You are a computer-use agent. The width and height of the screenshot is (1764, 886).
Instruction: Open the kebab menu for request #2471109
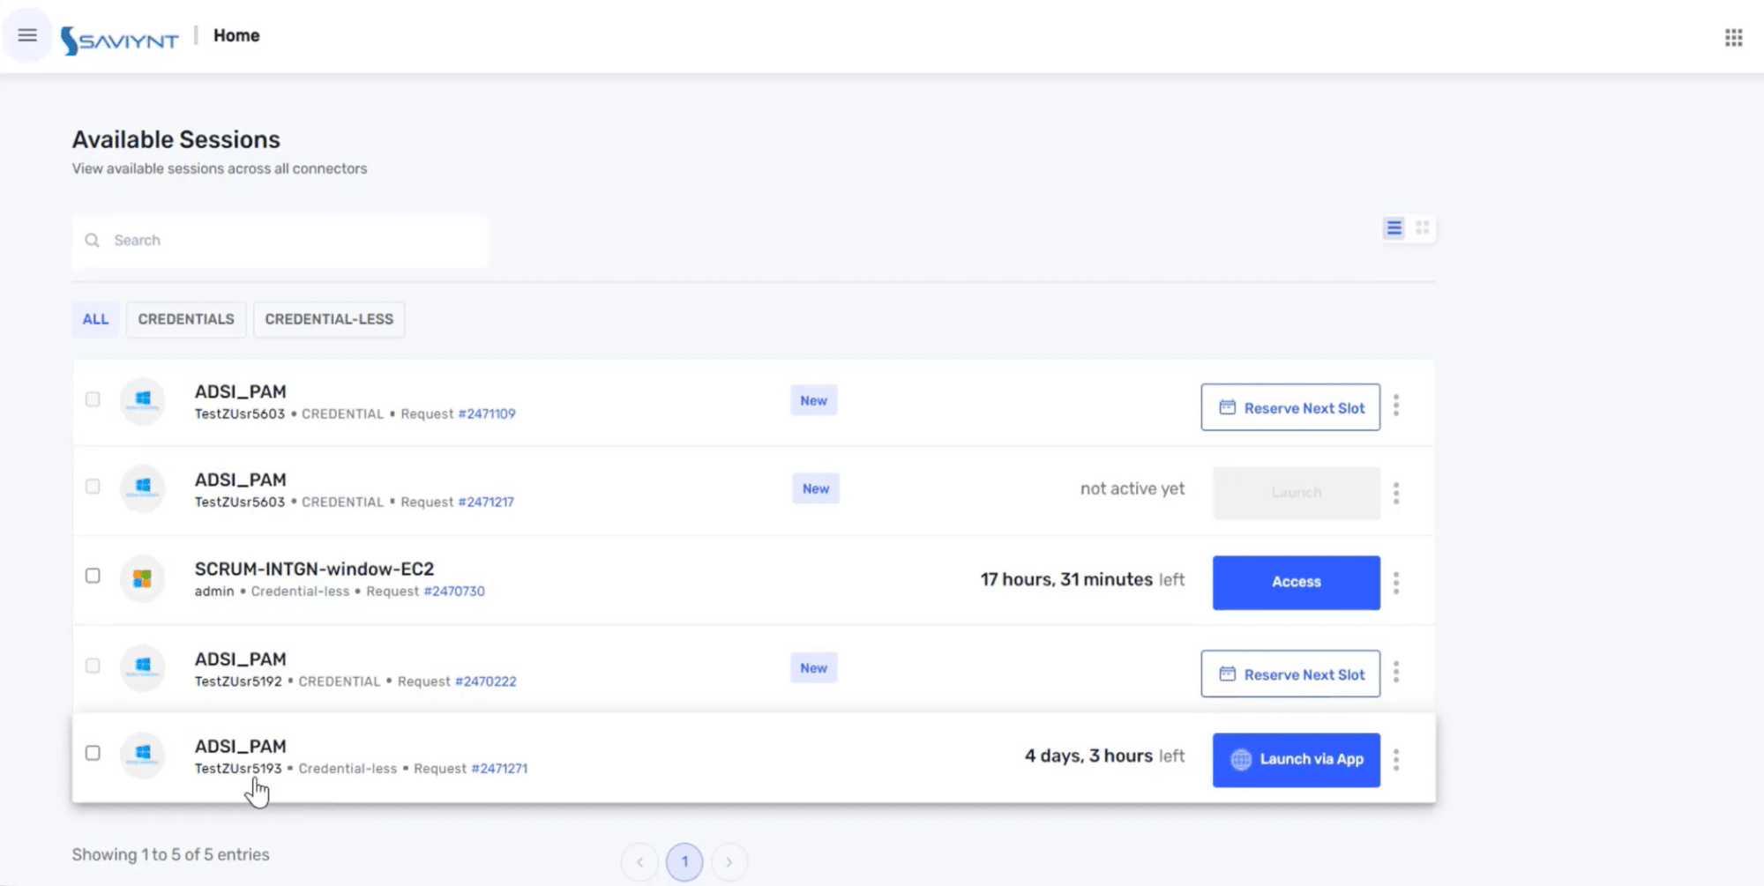pos(1396,406)
